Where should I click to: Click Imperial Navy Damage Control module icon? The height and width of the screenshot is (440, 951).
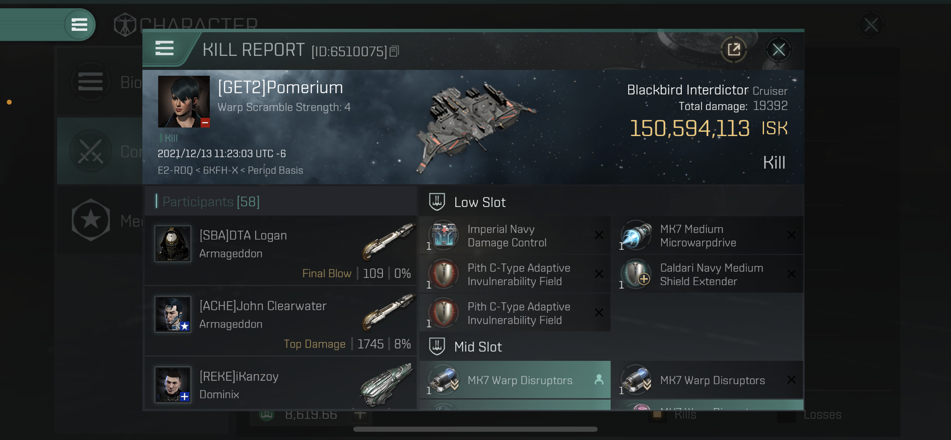click(x=444, y=235)
